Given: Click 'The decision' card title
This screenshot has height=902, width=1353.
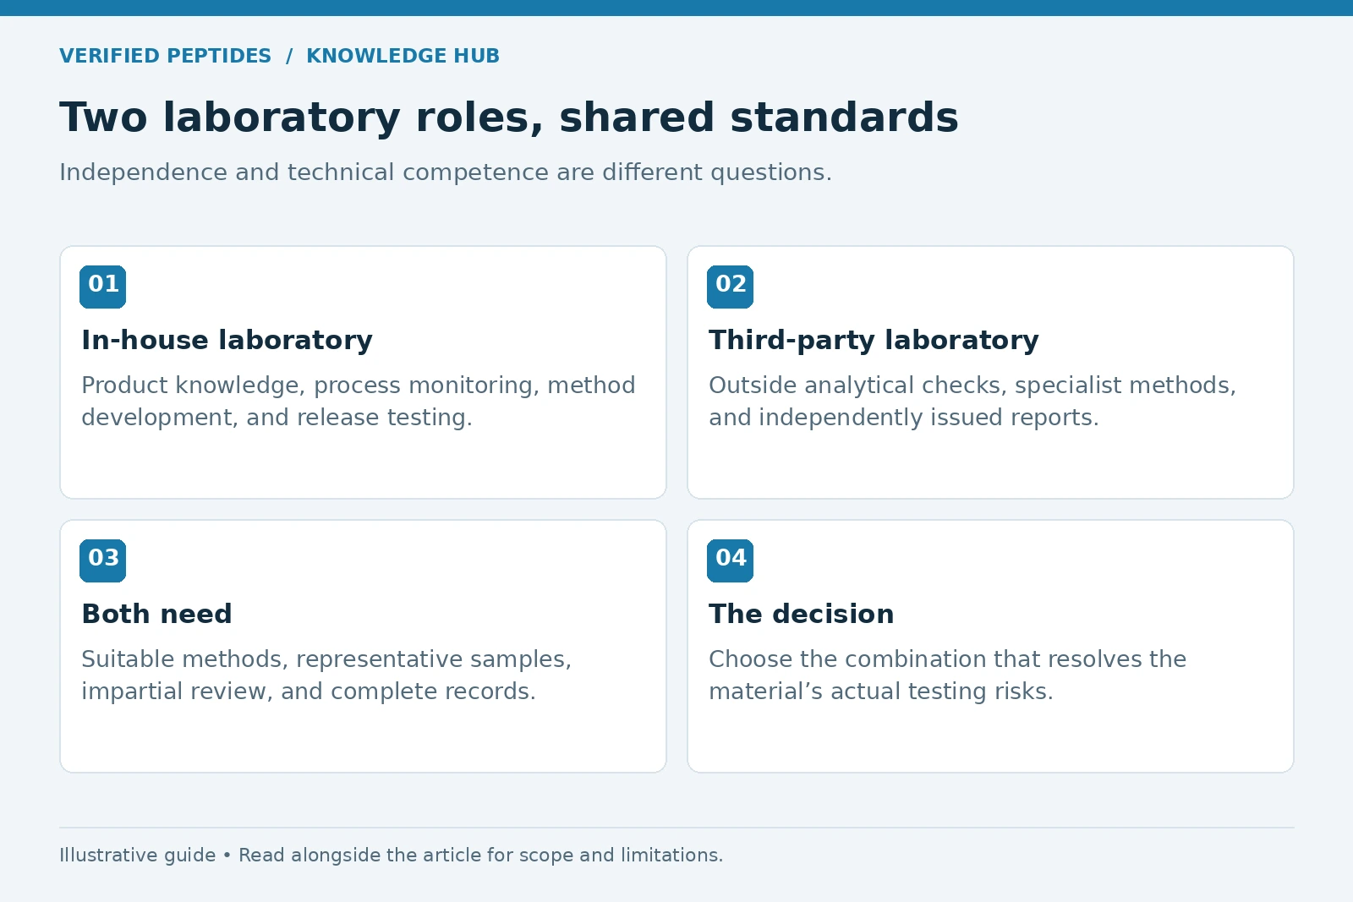Looking at the screenshot, I should [801, 614].
